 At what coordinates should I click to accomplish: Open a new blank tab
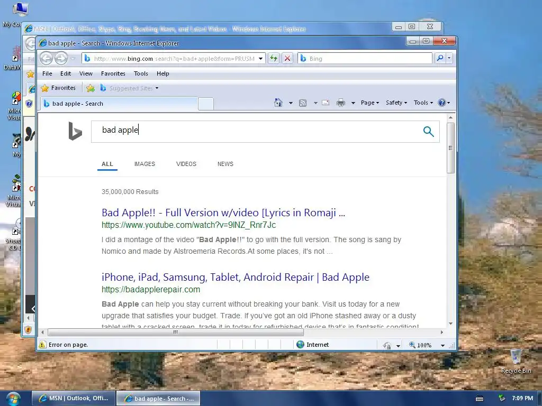tap(206, 104)
